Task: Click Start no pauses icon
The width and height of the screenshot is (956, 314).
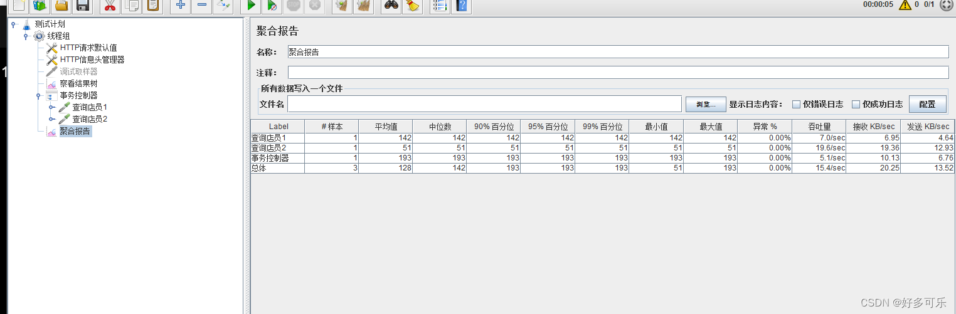Action: pyautogui.click(x=272, y=6)
